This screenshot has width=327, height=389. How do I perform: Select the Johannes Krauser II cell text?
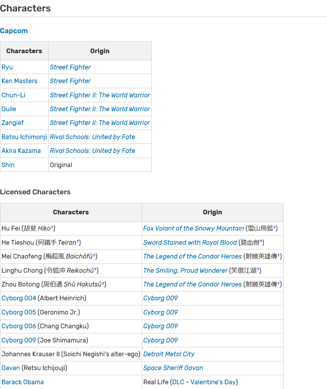pyautogui.click(x=71, y=354)
